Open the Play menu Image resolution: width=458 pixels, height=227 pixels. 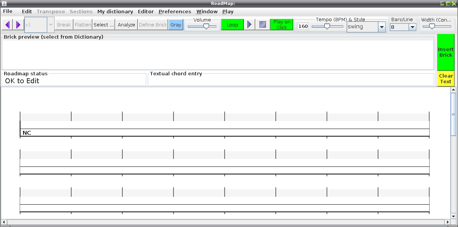228,11
